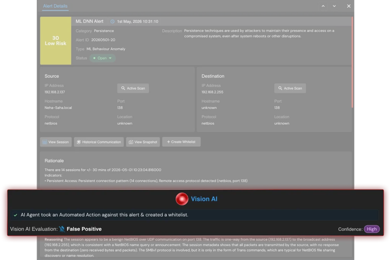Screen dimensions: 391x260
Task: Select Alert ID 20260501-20
Action: (x=103, y=40)
